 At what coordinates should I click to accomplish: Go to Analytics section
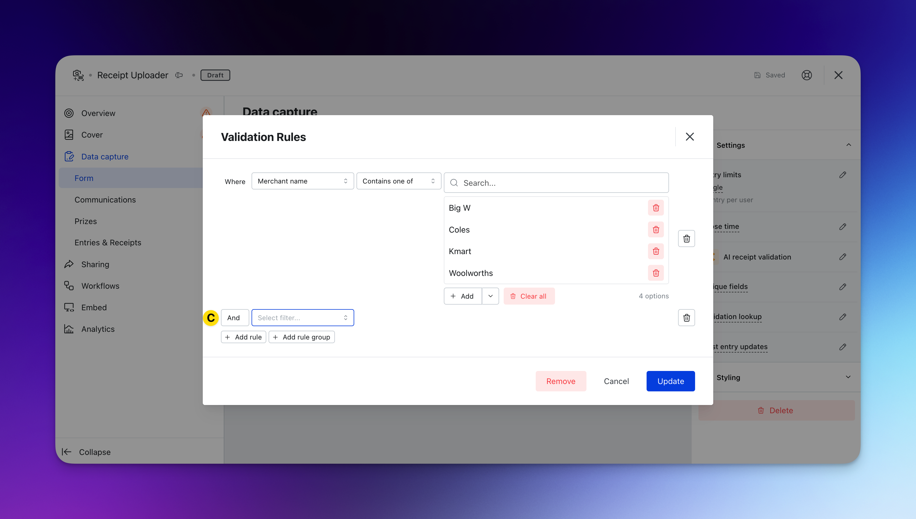pyautogui.click(x=98, y=329)
